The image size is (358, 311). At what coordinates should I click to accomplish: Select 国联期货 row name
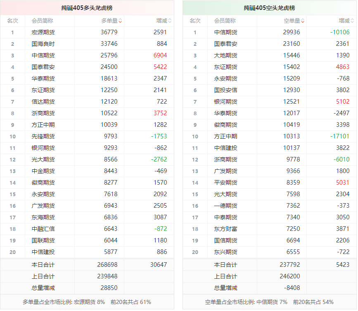click(x=43, y=240)
